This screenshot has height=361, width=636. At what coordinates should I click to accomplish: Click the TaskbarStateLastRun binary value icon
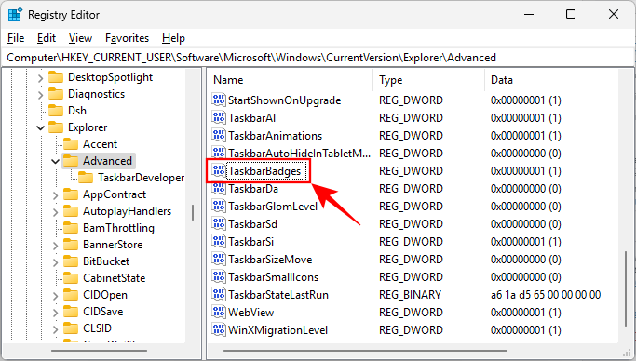(219, 295)
